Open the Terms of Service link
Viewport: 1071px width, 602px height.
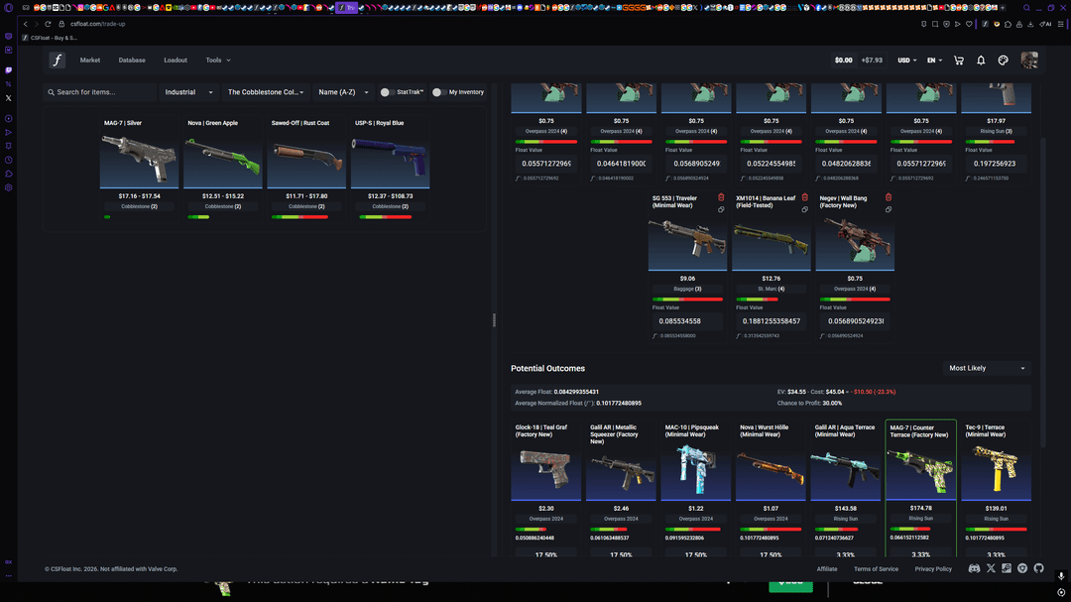coord(876,569)
